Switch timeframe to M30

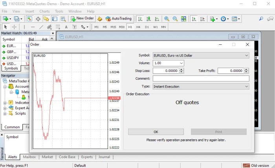[x=122, y=27]
